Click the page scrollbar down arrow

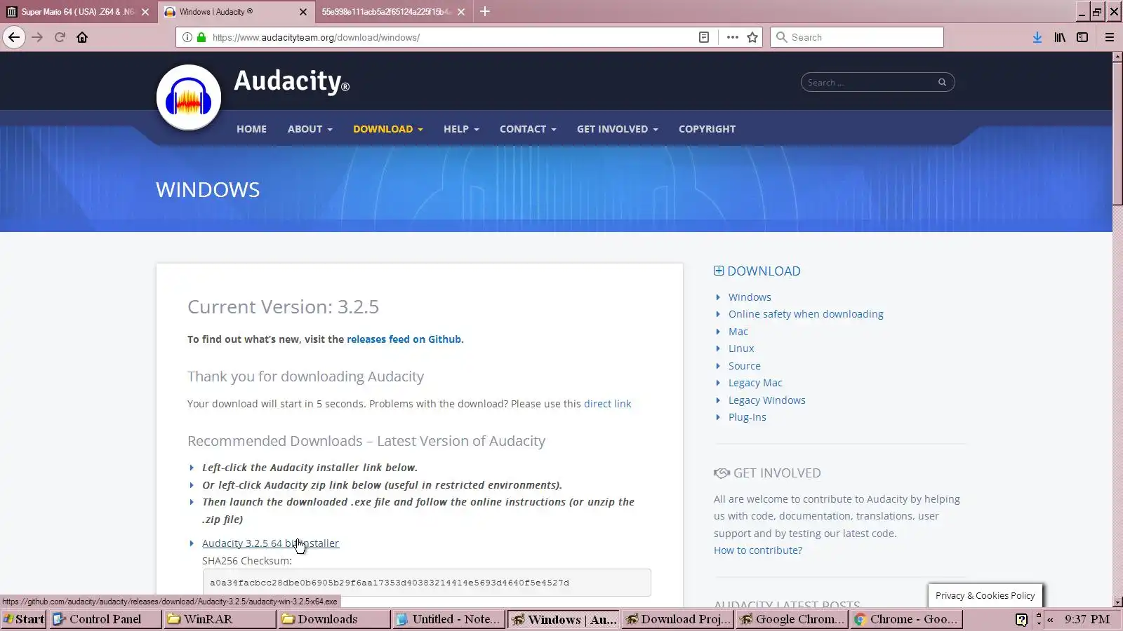click(x=1117, y=602)
